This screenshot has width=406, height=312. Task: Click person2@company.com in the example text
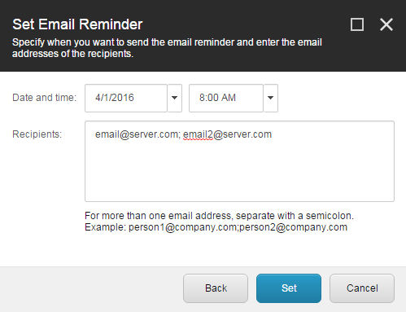293,227
